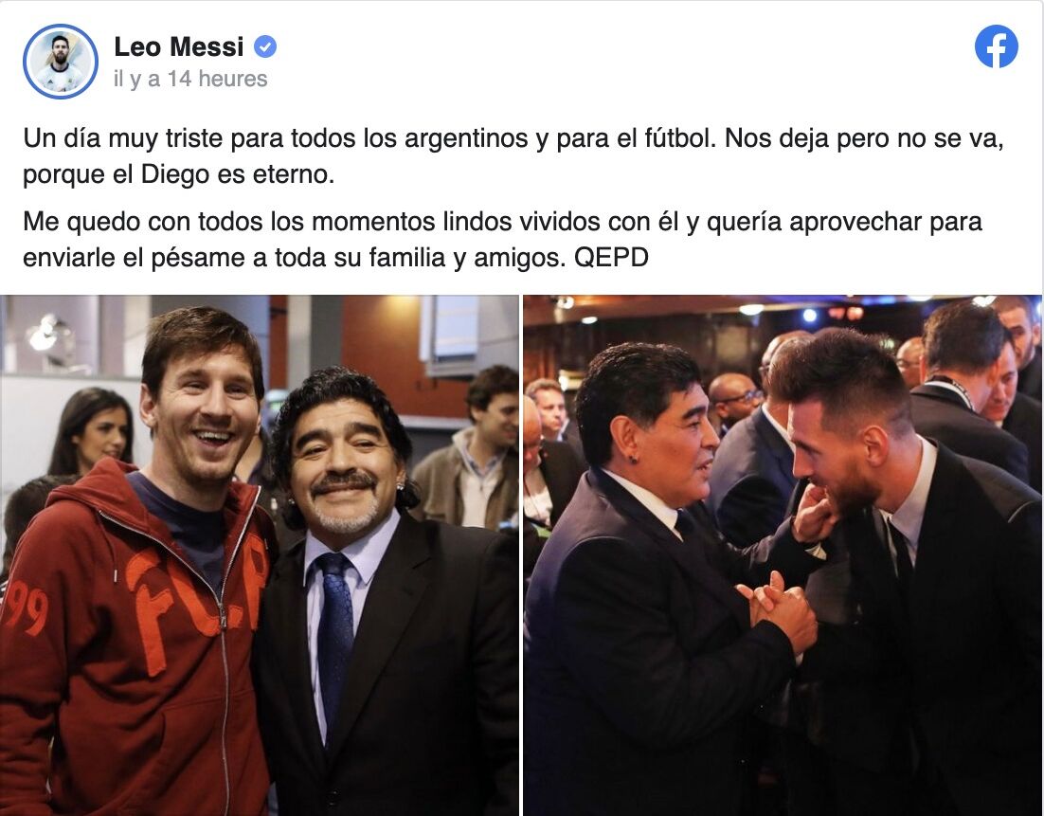Click the 'QEPD' text ending the post

pyautogui.click(x=611, y=257)
